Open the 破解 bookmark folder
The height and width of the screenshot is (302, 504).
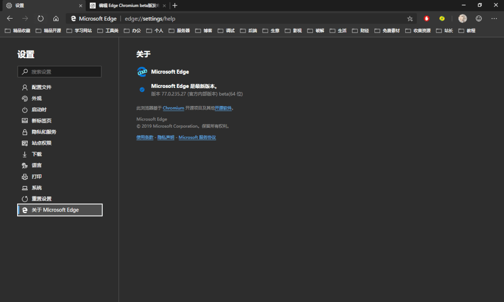(316, 31)
